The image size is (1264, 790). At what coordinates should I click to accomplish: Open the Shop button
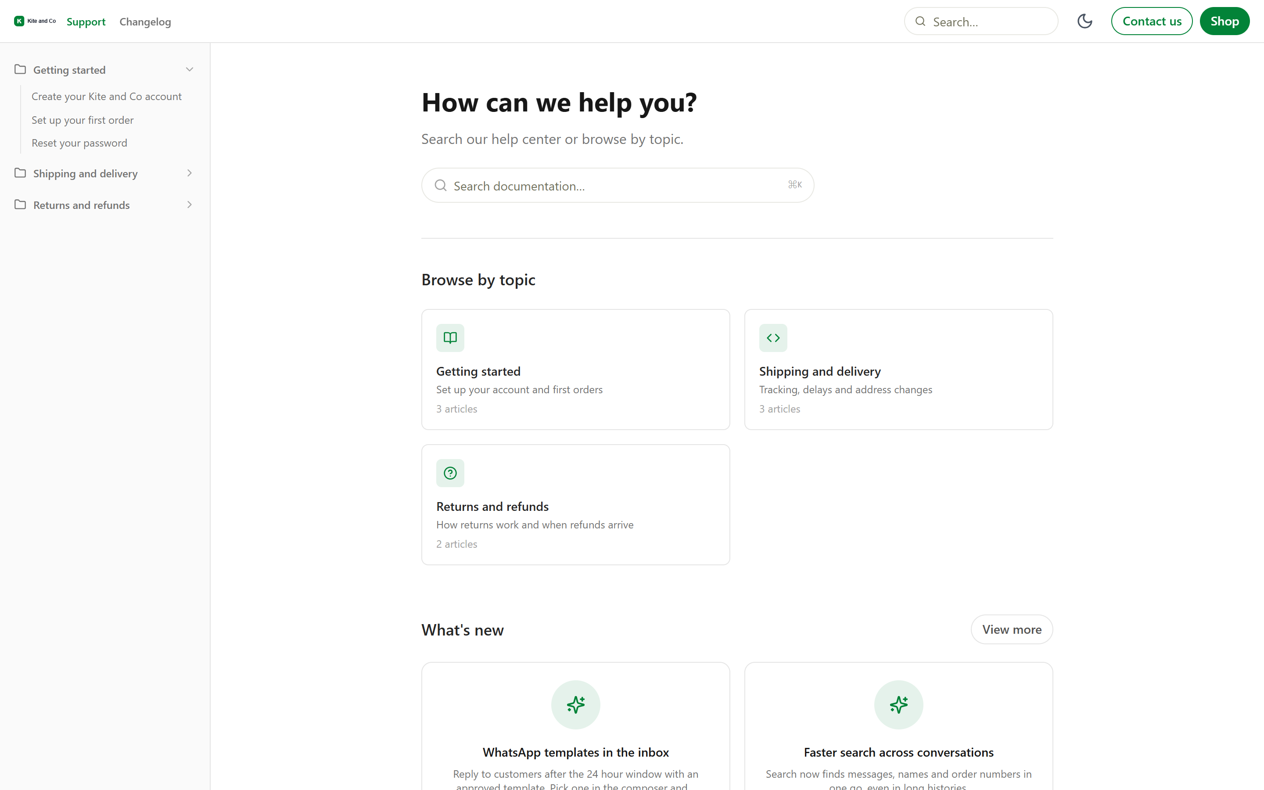coord(1224,21)
